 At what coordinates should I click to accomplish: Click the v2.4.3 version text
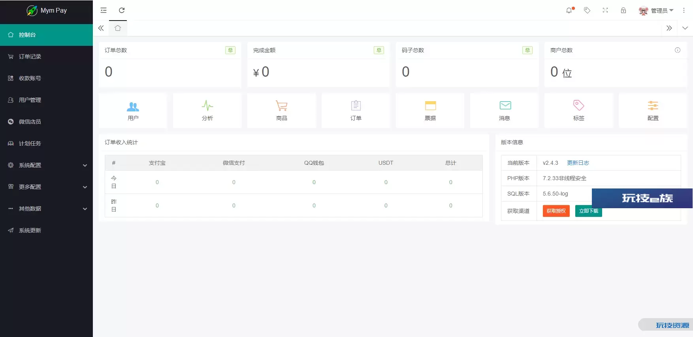550,163
